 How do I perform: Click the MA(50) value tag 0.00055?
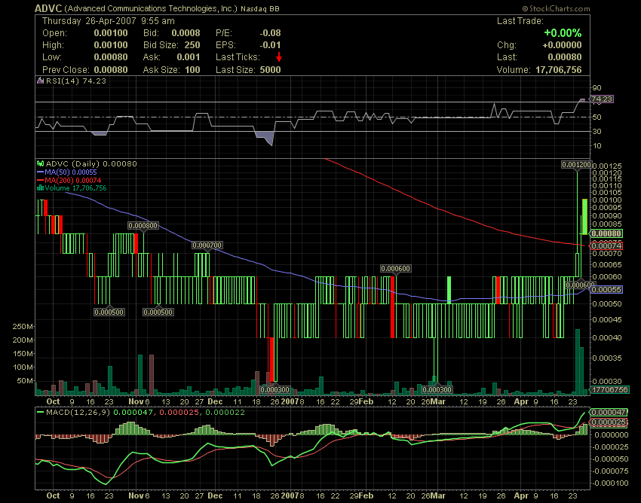[606, 289]
